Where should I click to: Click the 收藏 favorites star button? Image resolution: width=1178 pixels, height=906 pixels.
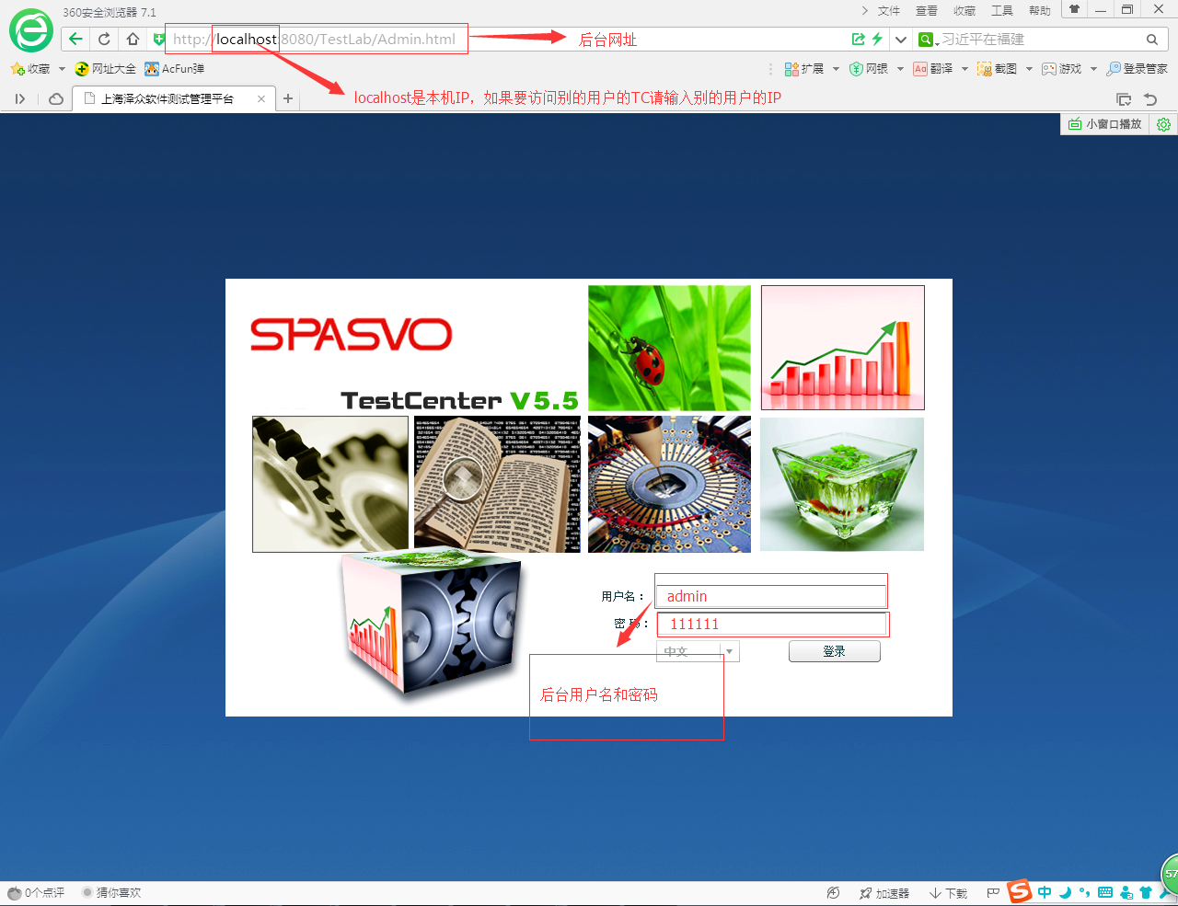point(29,69)
